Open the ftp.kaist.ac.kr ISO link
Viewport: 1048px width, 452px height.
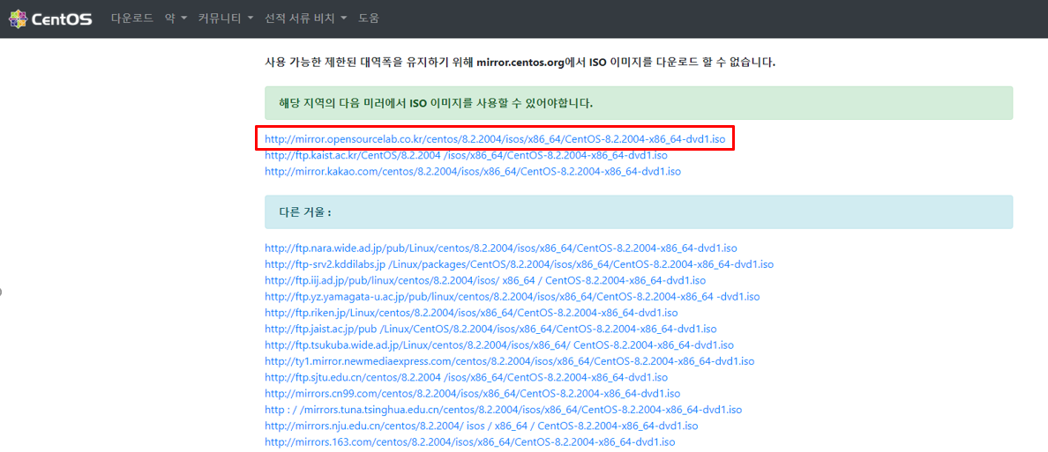[x=466, y=156]
